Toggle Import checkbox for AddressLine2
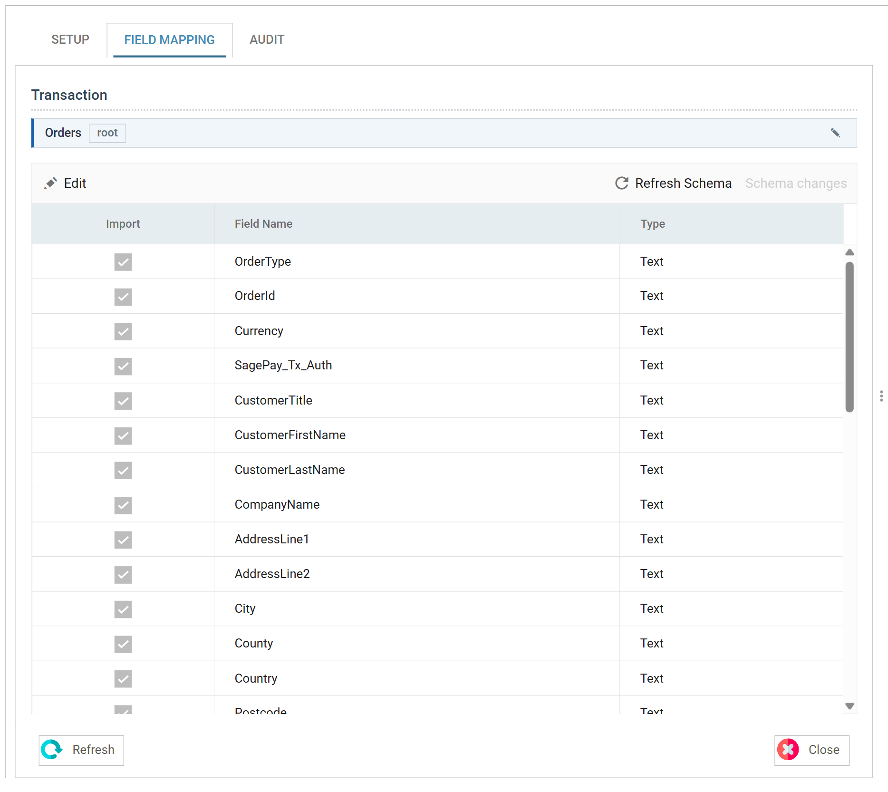This screenshot has width=888, height=792. [123, 574]
